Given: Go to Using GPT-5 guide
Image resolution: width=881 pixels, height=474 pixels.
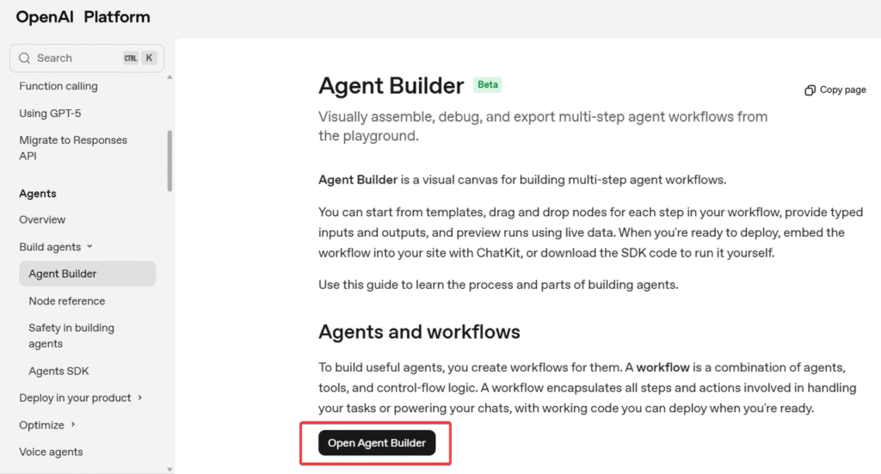Looking at the screenshot, I should [50, 114].
